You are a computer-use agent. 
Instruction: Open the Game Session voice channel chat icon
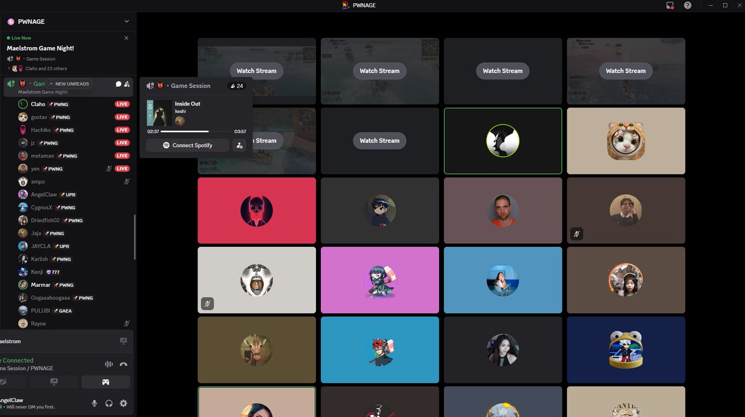click(119, 84)
